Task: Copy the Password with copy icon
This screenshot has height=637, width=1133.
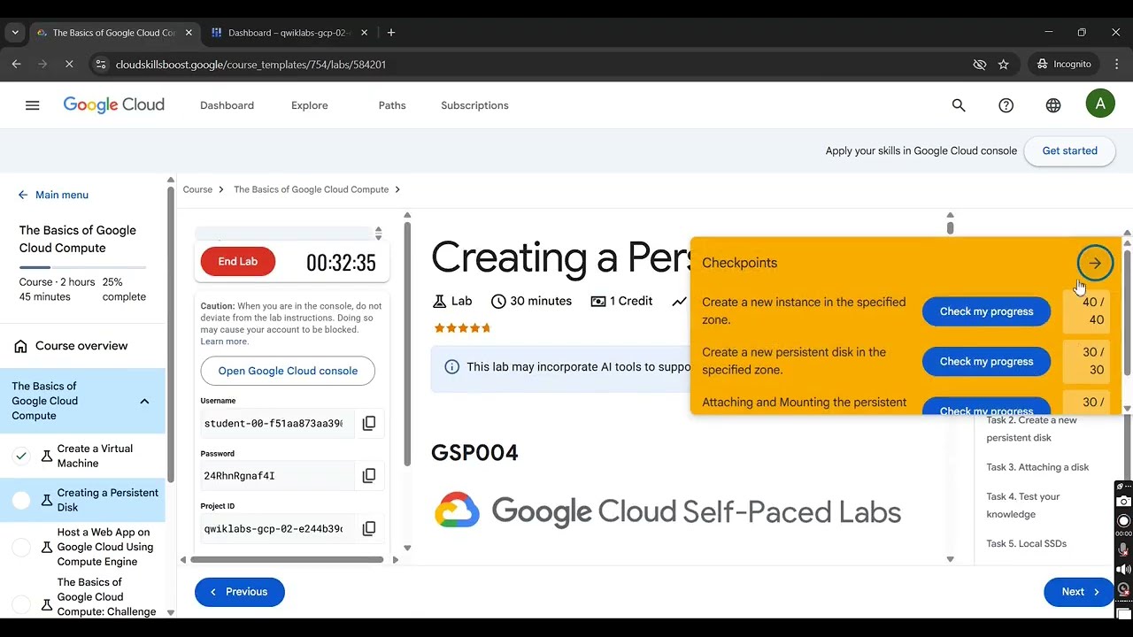Action: 369,476
